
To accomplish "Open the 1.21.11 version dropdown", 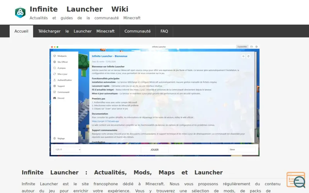I will (67, 149).
